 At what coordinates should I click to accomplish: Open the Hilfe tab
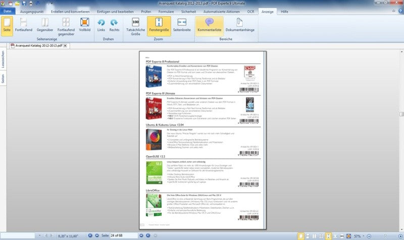[284, 12]
